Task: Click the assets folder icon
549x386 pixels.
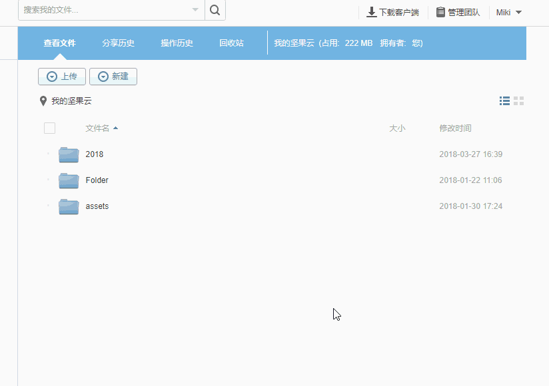Action: tap(69, 206)
